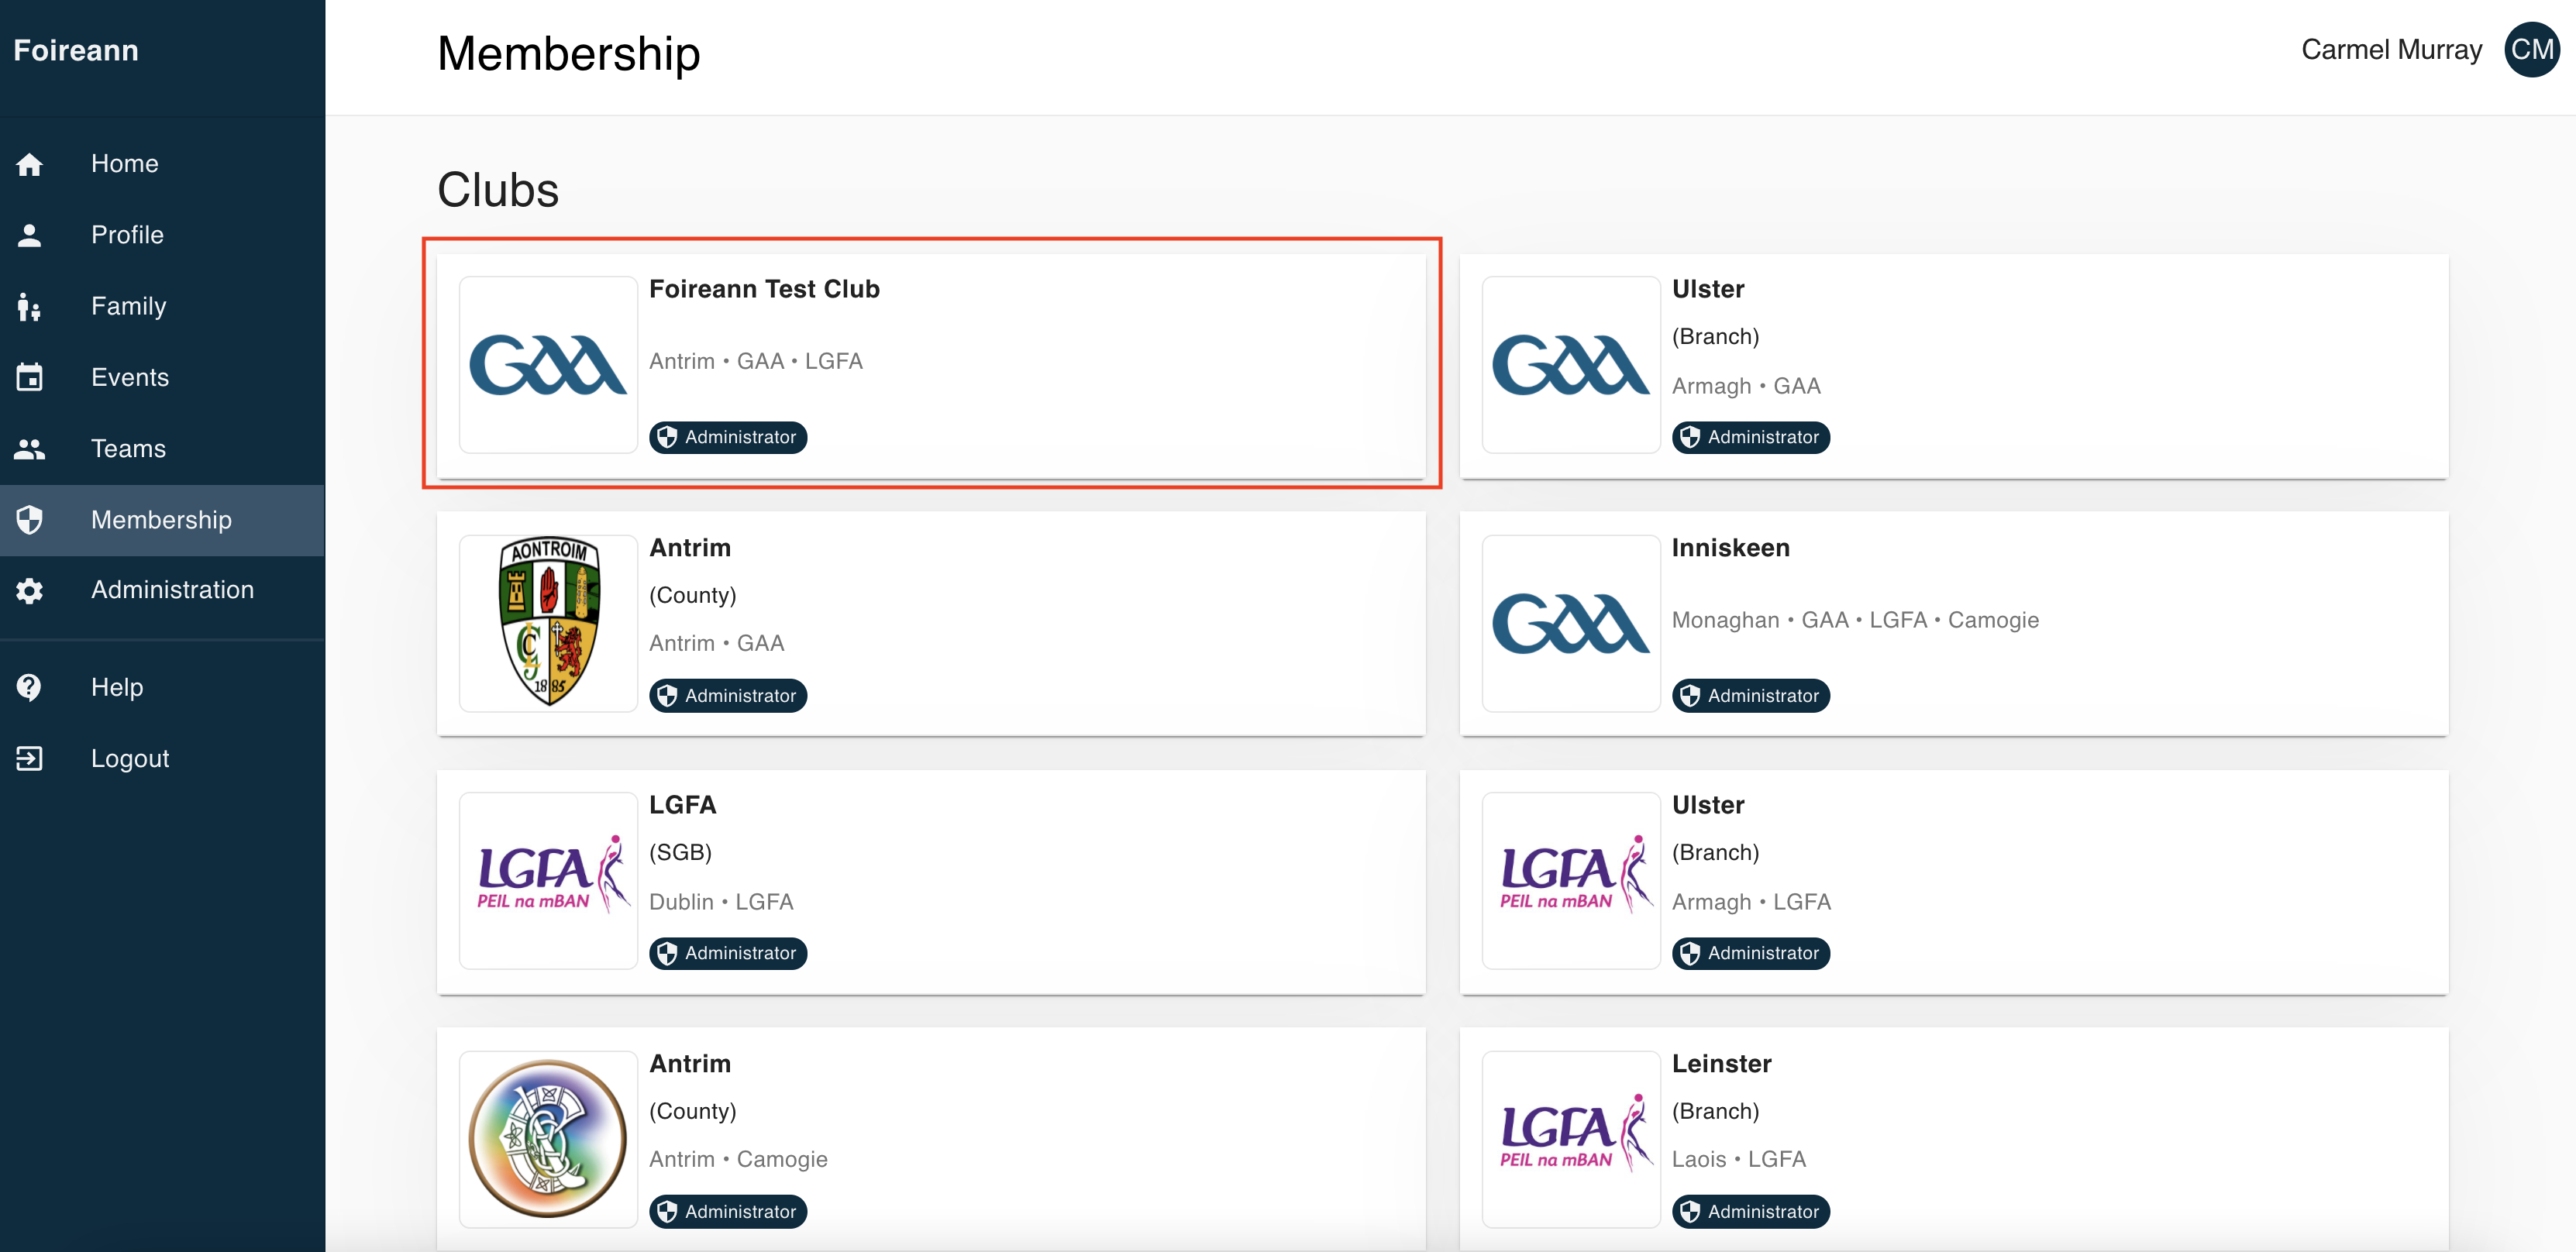Click the Administration gear icon
This screenshot has height=1252, width=2576.
(30, 591)
